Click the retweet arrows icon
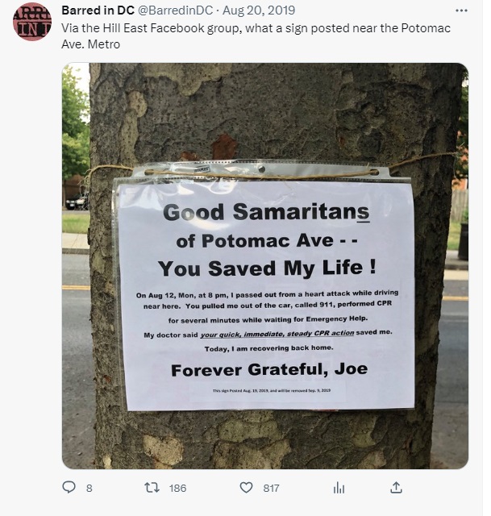 point(149,487)
